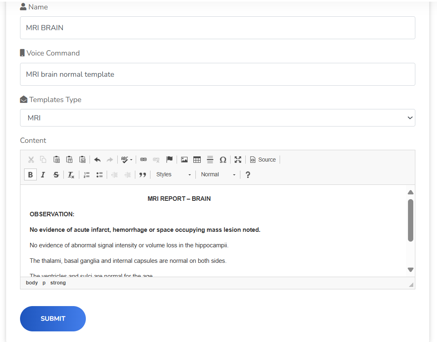The width and height of the screenshot is (437, 342).
Task: Insert a numbered list
Action: pyautogui.click(x=87, y=175)
